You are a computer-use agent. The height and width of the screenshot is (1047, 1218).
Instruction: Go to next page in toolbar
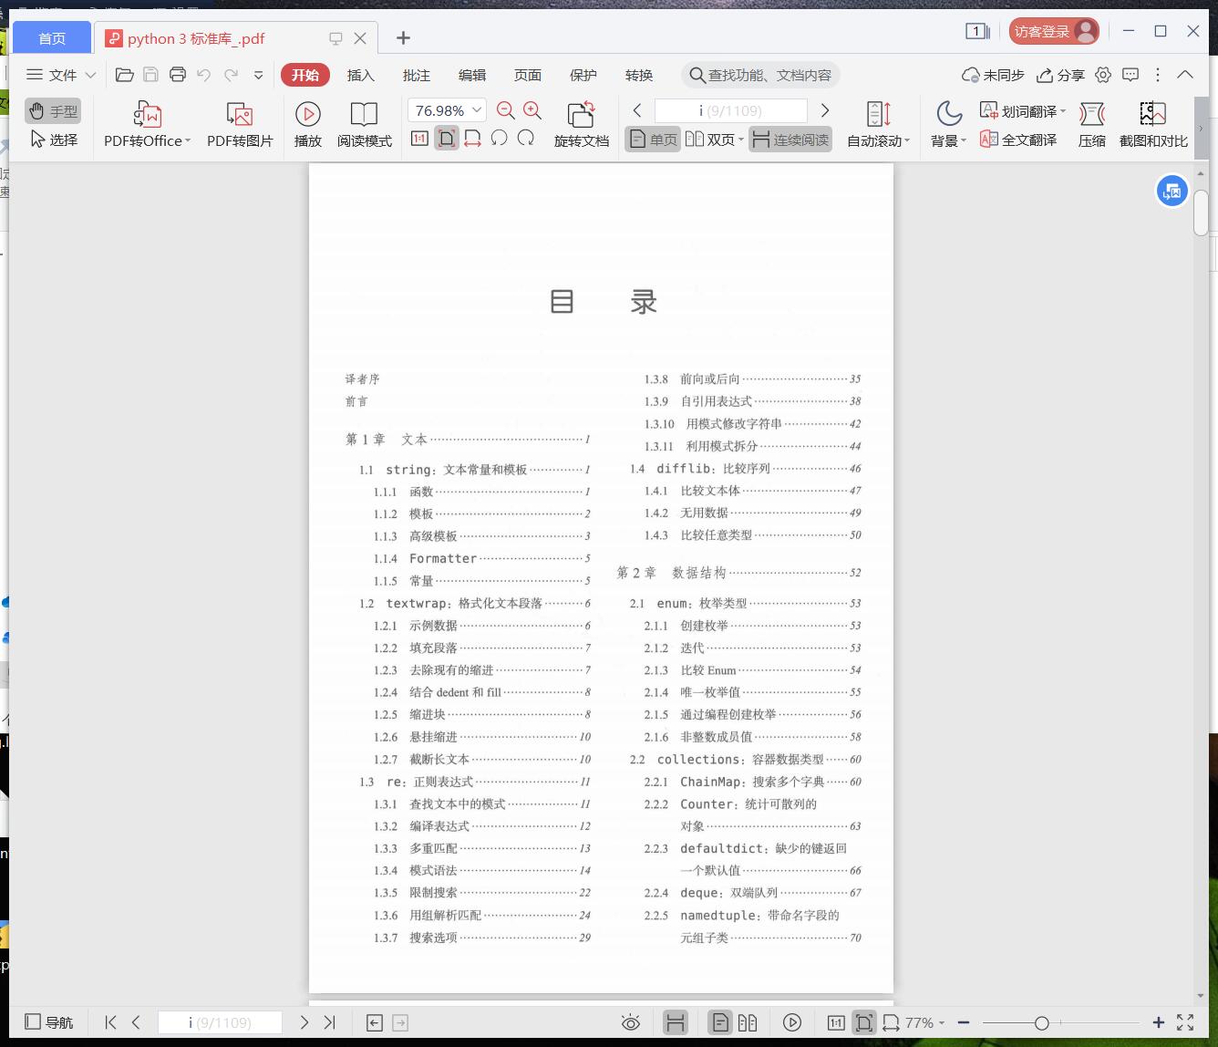click(825, 110)
